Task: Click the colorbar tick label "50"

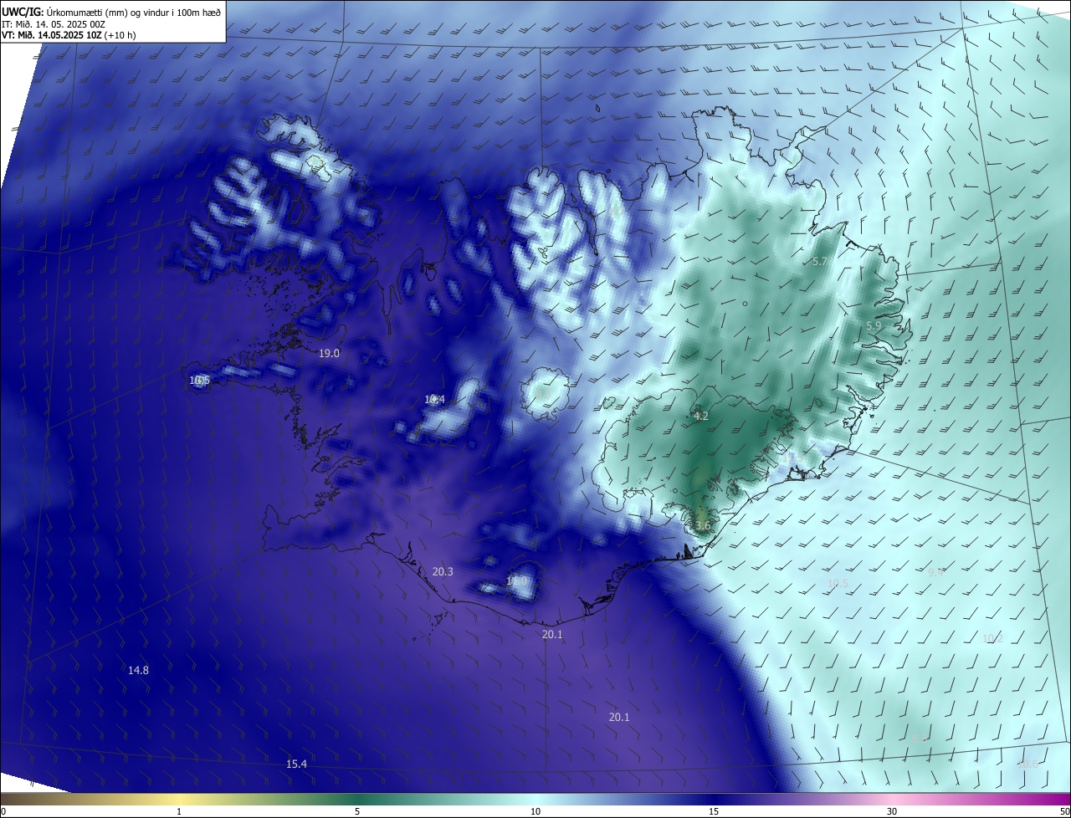Action: (1065, 811)
